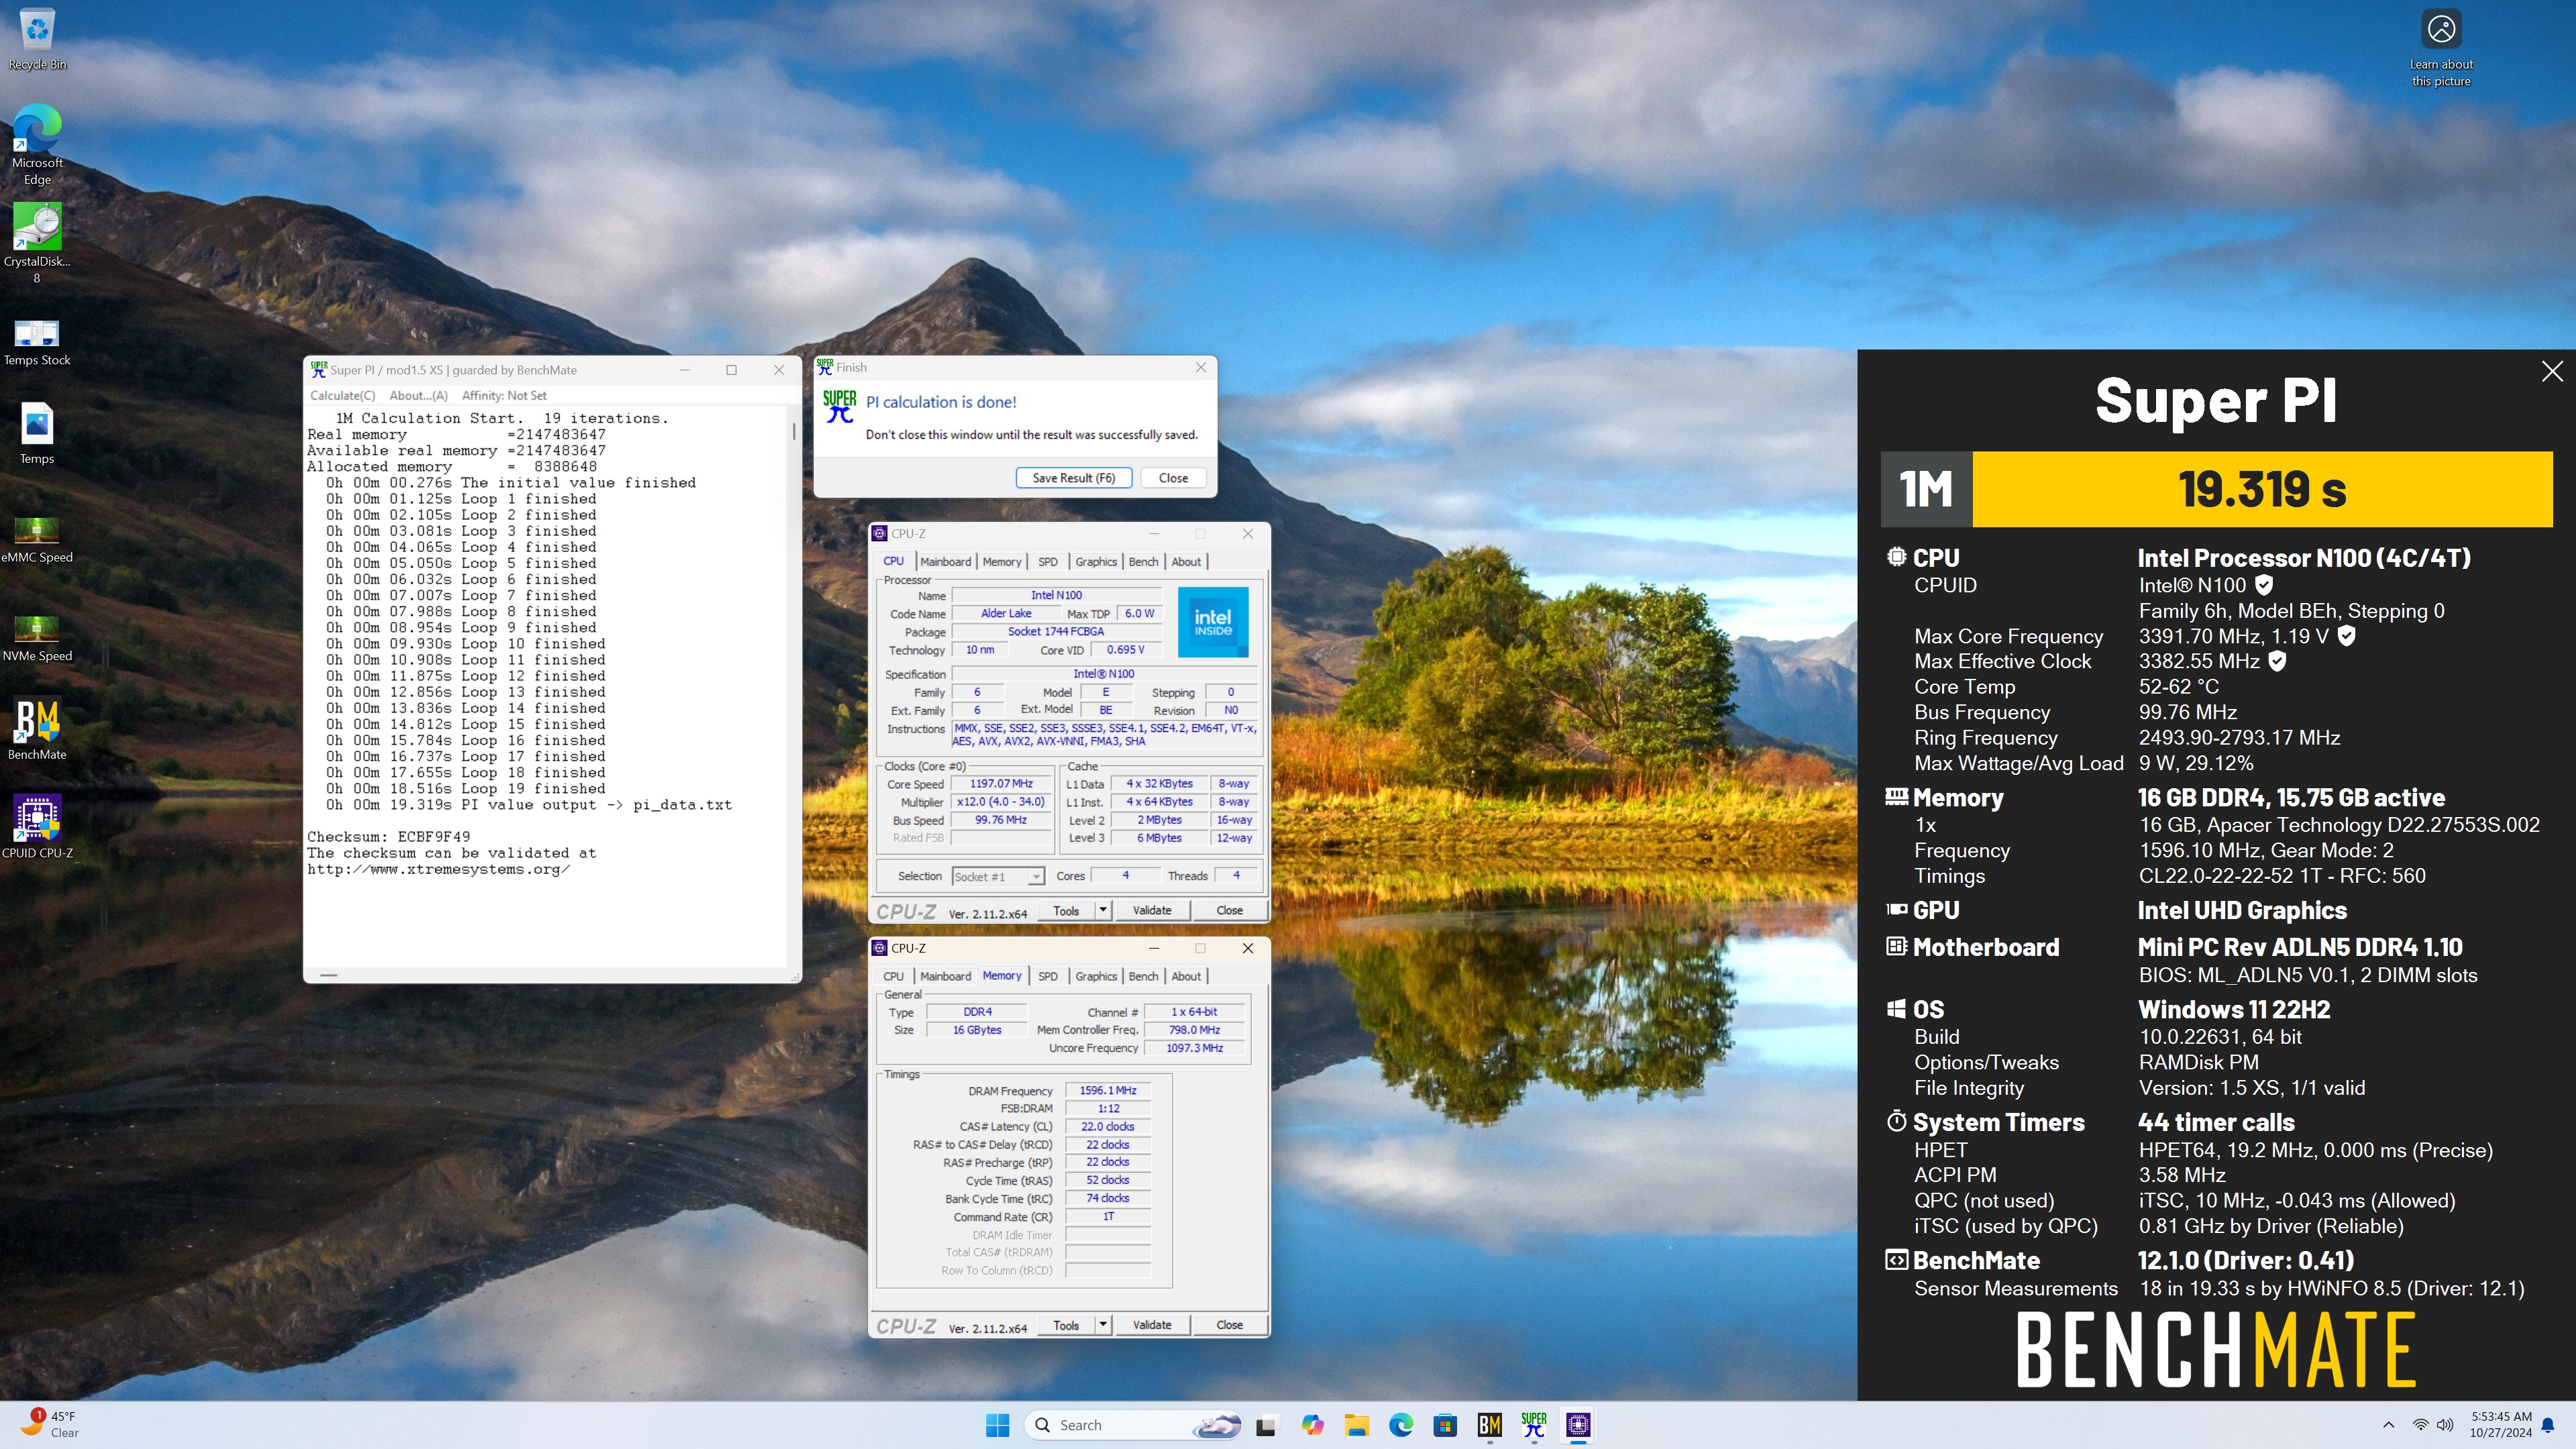Click Affinity: Not Set in Super PI

point(504,396)
